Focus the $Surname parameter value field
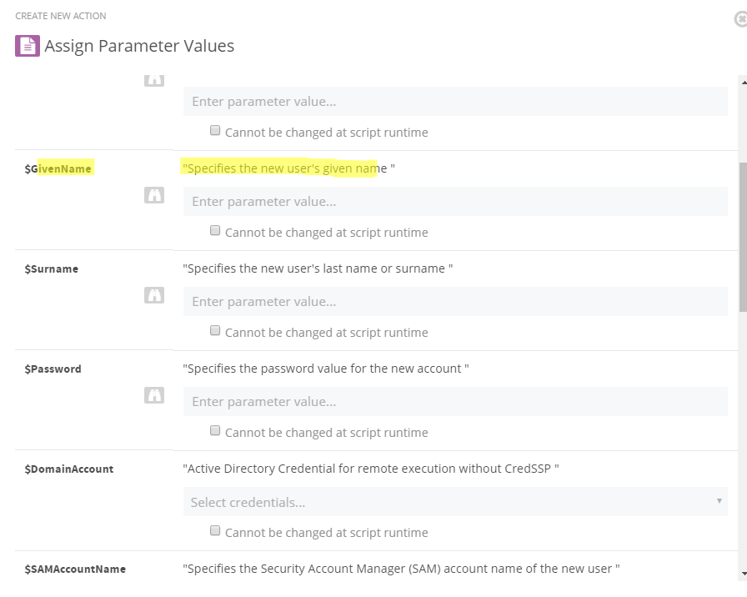The width and height of the screenshot is (747, 597). coord(455,302)
